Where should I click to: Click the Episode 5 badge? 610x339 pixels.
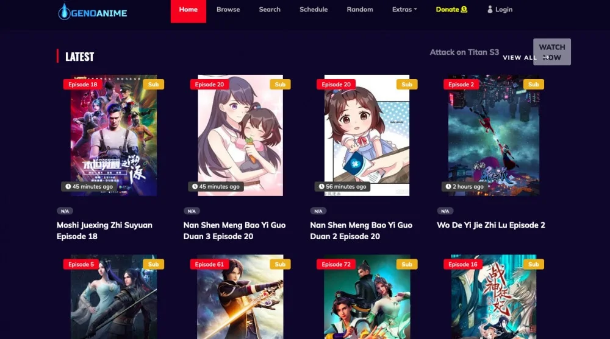(81, 264)
